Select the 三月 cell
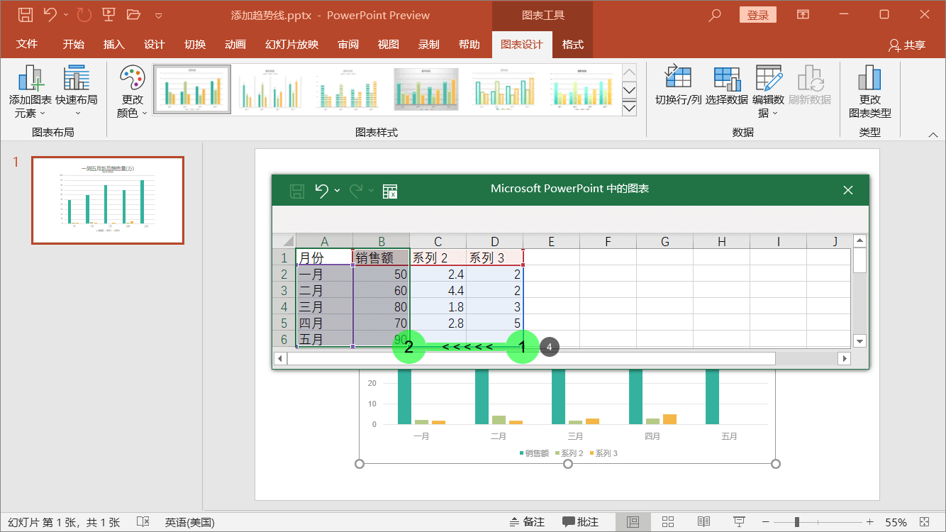The width and height of the screenshot is (946, 532). coord(324,306)
